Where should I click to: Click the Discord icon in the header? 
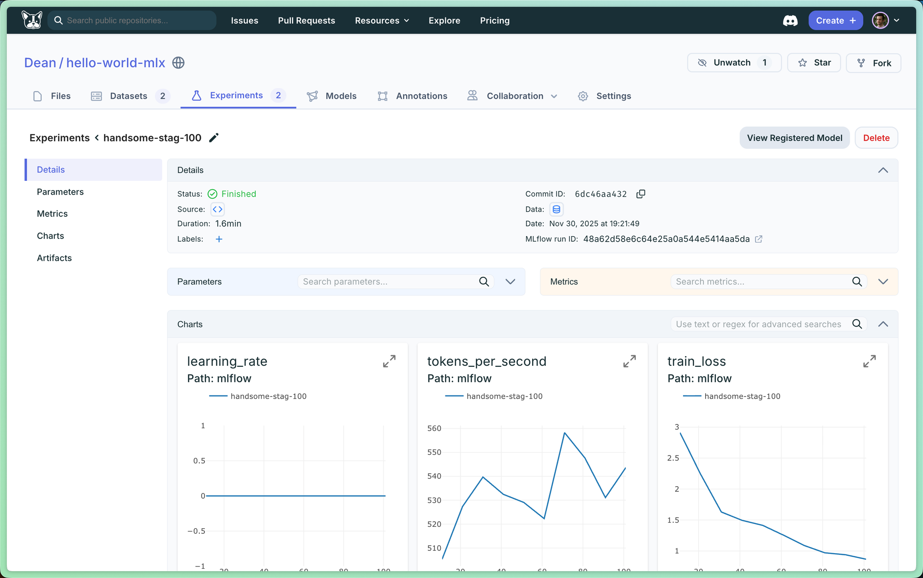tap(790, 21)
